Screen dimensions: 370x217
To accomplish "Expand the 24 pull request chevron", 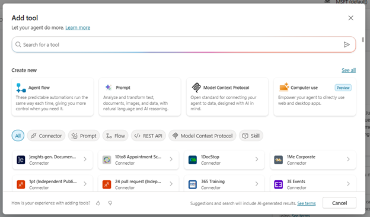I will click(x=171, y=184).
